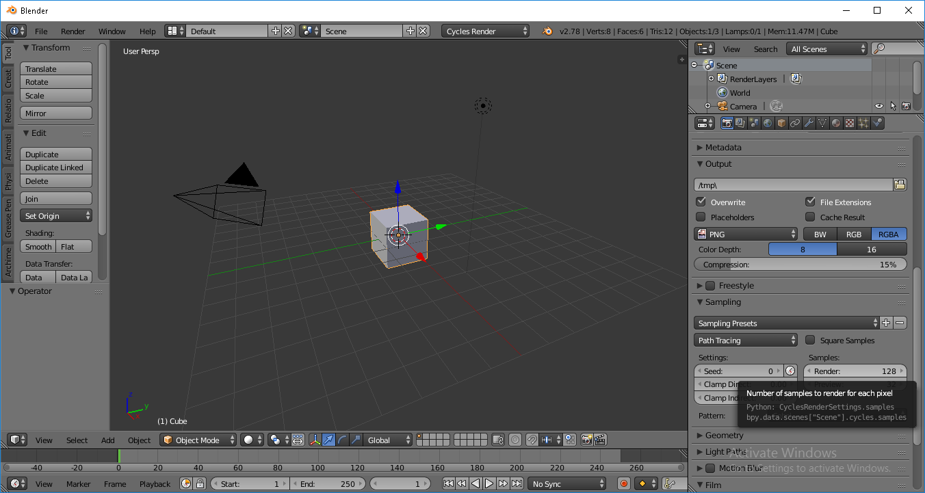
Task: Uncheck the File Extensions checkbox
Action: (810, 202)
